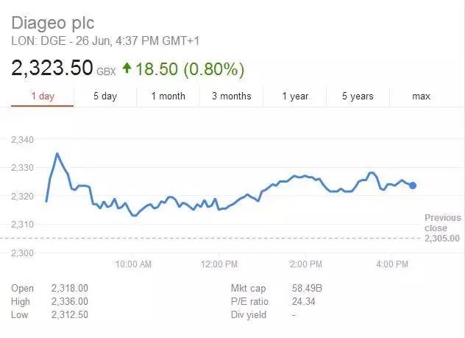View the max time range
Image resolution: width=465 pixels, height=338 pixels.
coord(421,96)
